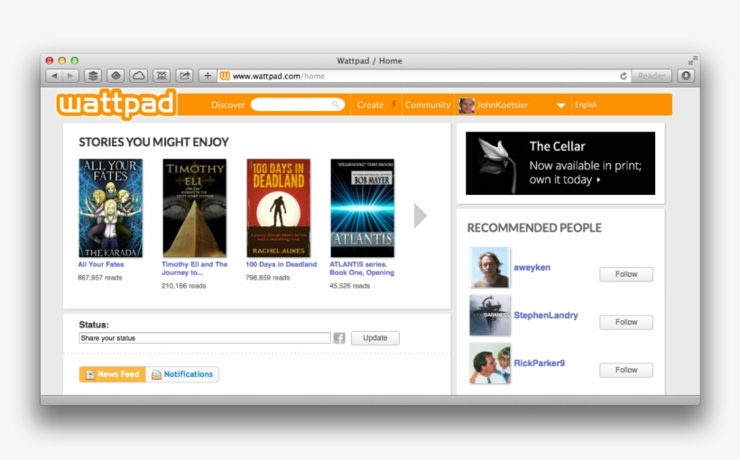Image resolution: width=740 pixels, height=460 pixels.
Task: Click the 210,166 reads text
Action: click(x=183, y=285)
